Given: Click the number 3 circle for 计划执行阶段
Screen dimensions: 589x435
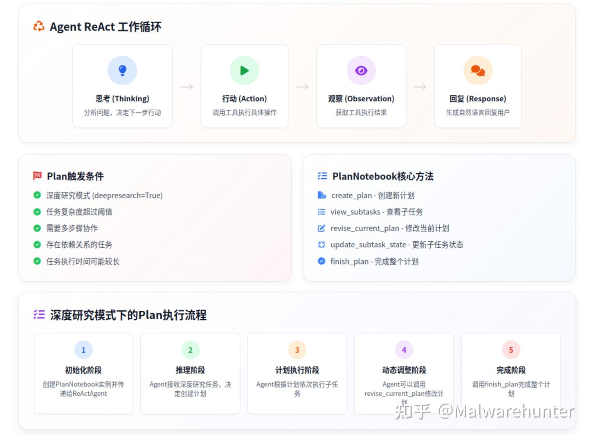Looking at the screenshot, I should [297, 350].
